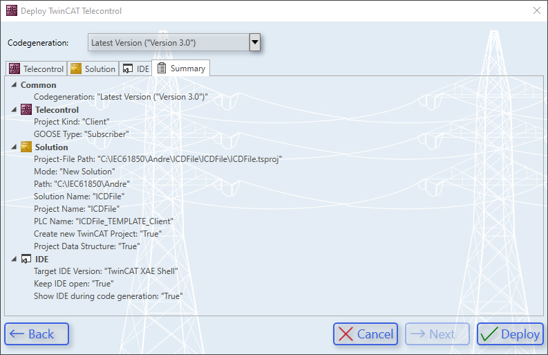Click the disabled Next button
Screen dimensions: 548x355
437,334
